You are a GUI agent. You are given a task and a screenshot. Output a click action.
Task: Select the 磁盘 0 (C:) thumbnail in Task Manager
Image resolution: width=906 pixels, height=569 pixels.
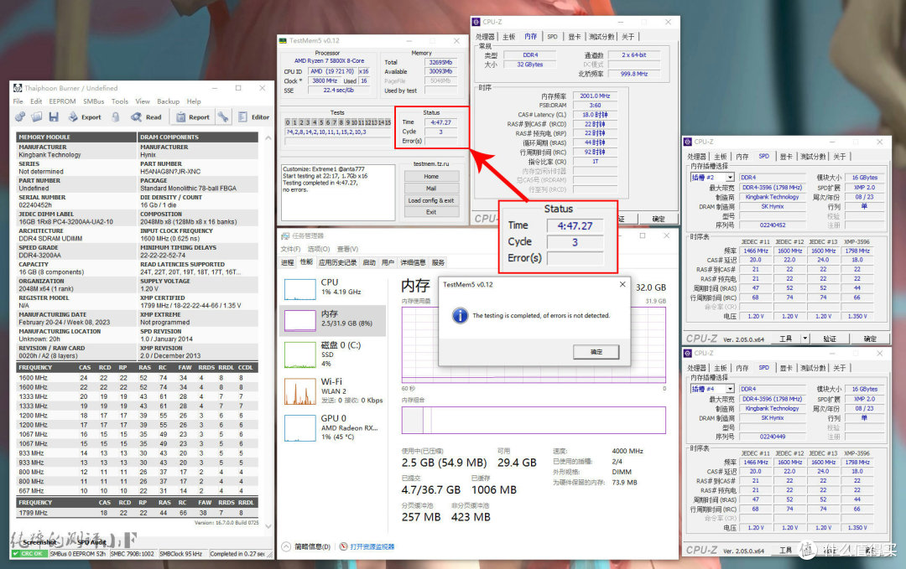click(299, 354)
